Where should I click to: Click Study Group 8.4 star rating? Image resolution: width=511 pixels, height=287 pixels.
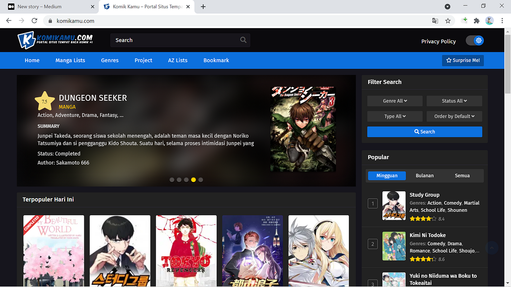point(423,219)
